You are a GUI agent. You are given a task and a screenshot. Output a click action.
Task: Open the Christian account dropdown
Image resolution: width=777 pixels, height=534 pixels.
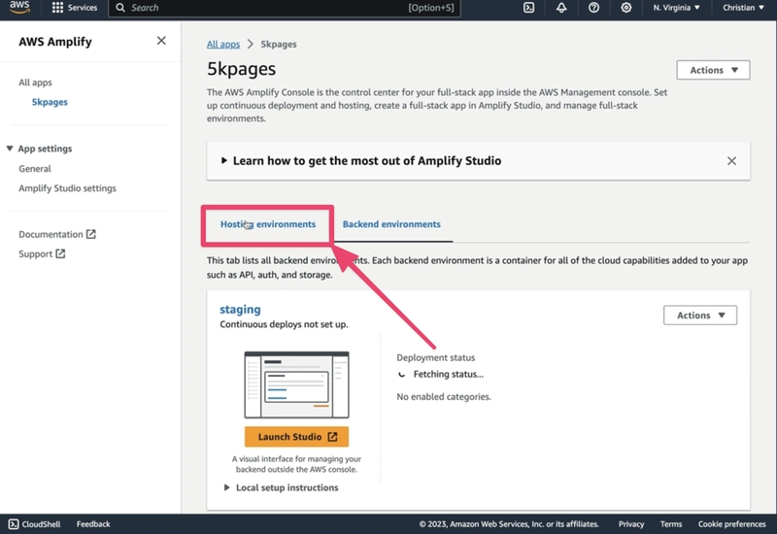tap(743, 8)
